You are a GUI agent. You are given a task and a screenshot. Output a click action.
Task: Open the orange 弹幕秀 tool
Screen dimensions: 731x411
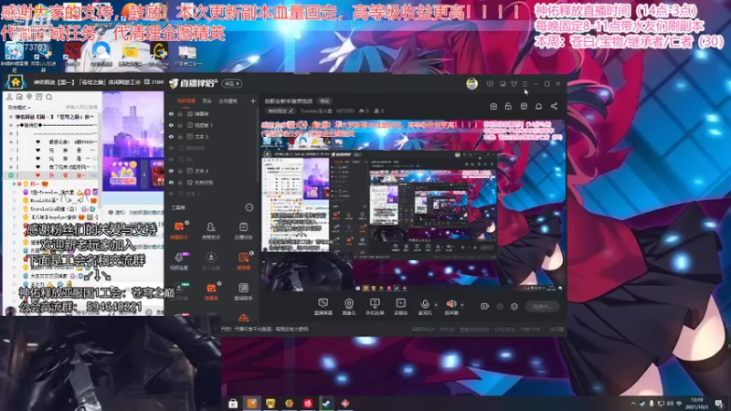(211, 291)
